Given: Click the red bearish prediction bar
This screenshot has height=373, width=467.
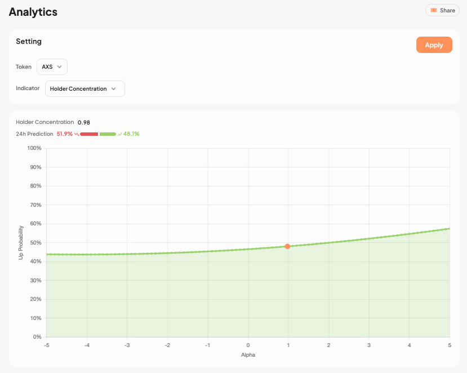Looking at the screenshot, I should tap(89, 134).
